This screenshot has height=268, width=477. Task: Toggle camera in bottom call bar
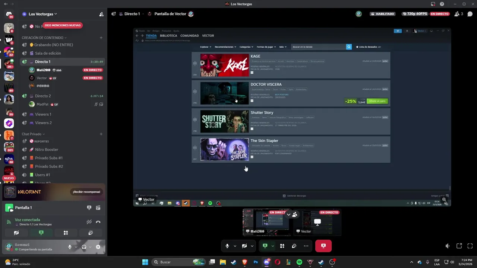point(244,246)
